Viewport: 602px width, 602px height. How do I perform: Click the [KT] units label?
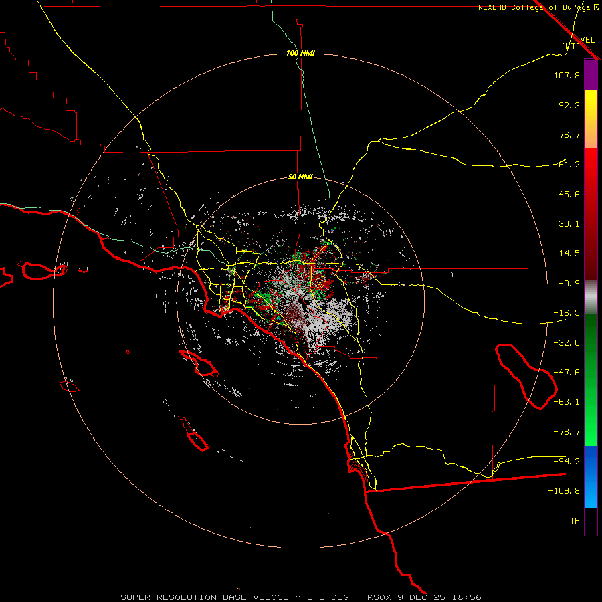571,46
